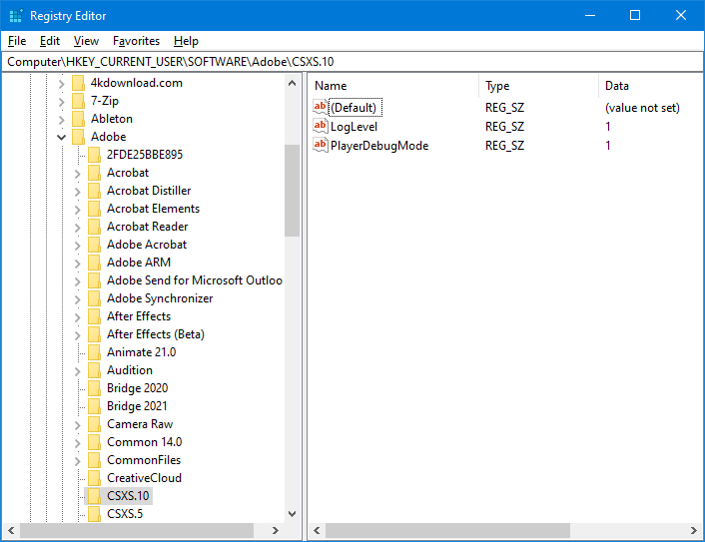
Task: Expand the After Effects (Beta) key
Action: click(77, 335)
